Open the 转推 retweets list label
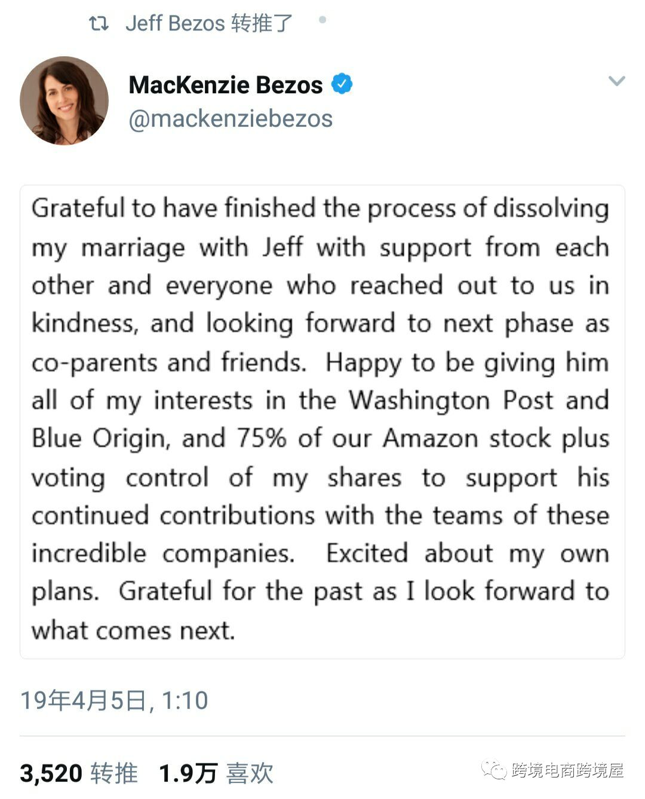645x799 pixels. (x=114, y=773)
